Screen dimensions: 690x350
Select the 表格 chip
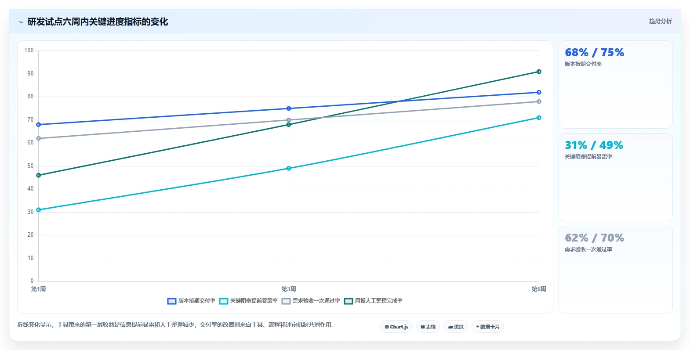coord(428,327)
